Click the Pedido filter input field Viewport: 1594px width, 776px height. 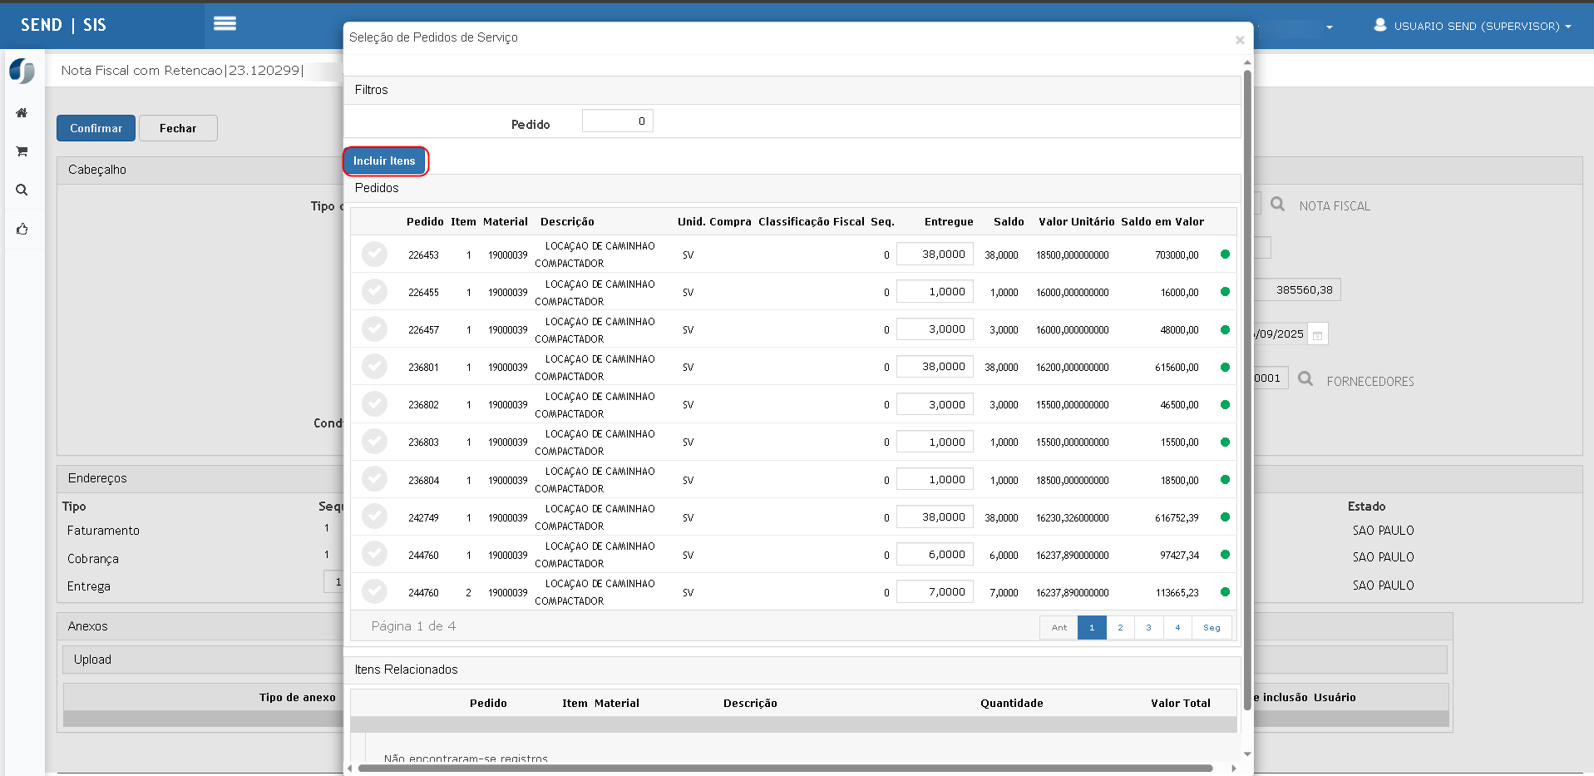tap(617, 121)
